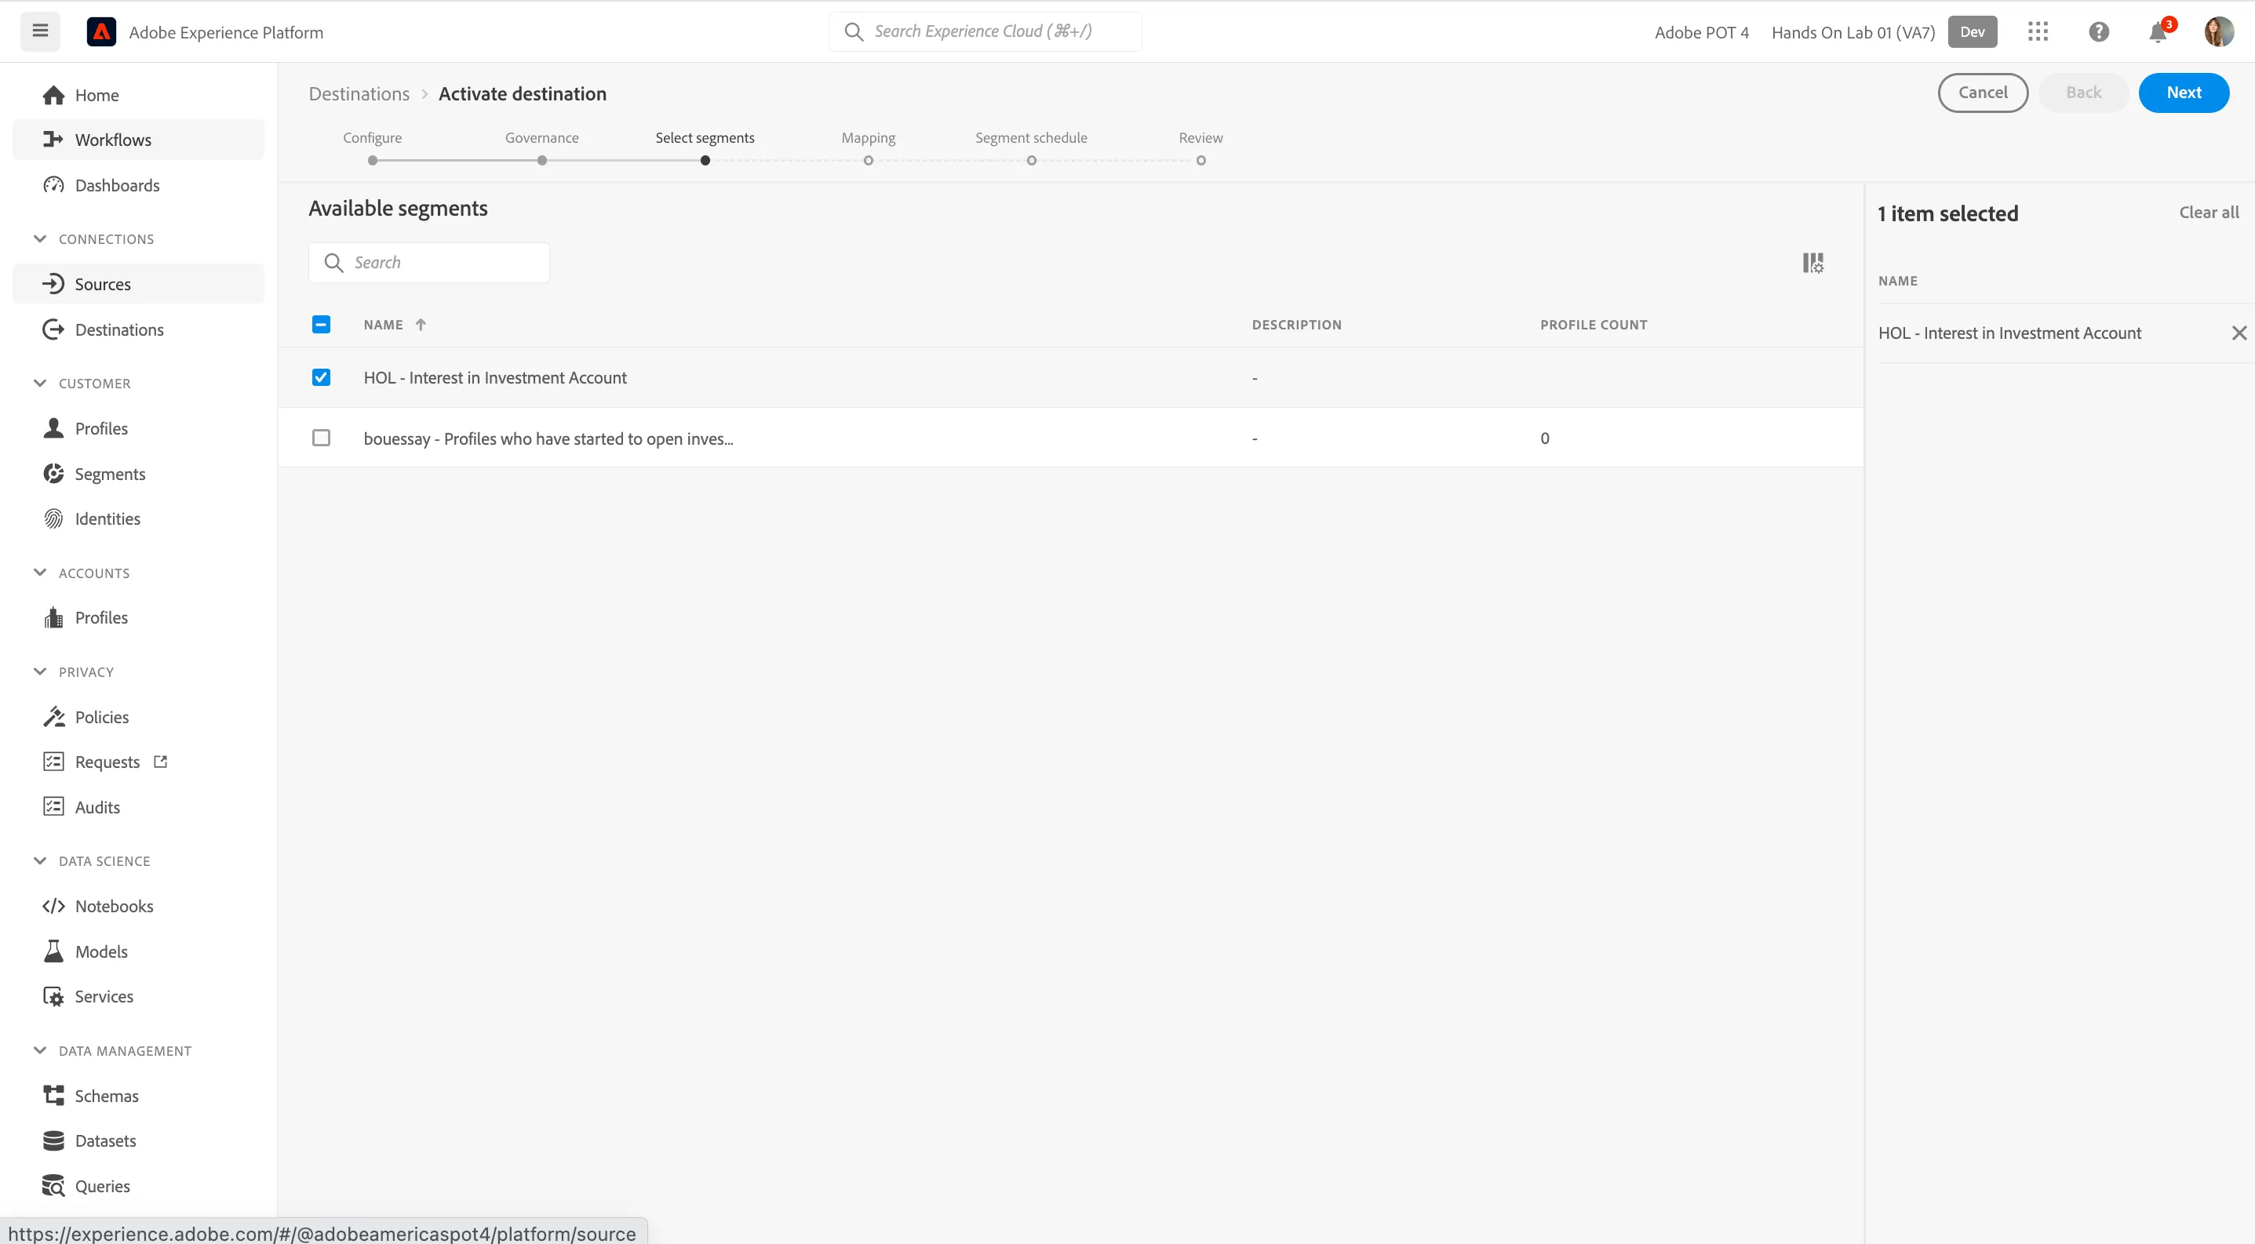Open column settings icon in segments table
Screen dimensions: 2255x1244
(1813, 263)
